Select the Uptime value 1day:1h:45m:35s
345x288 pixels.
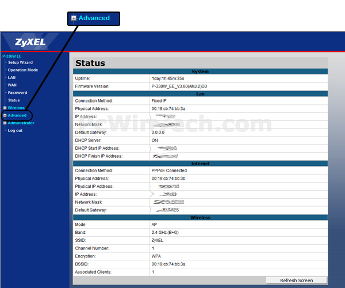[168, 78]
